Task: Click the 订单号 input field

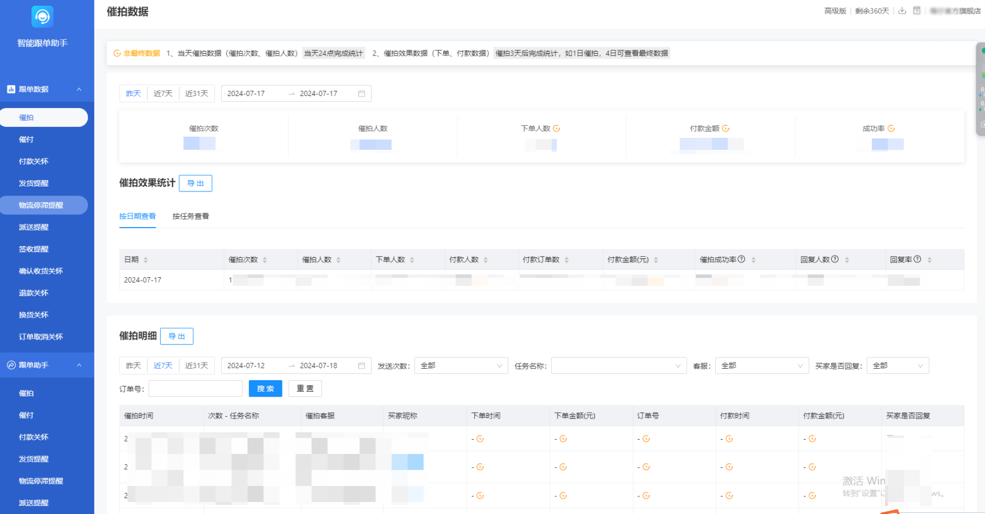Action: 196,389
